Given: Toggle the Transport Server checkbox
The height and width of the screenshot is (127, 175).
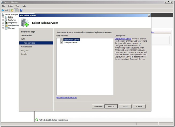Looking at the screenshot, I should point(62,42).
